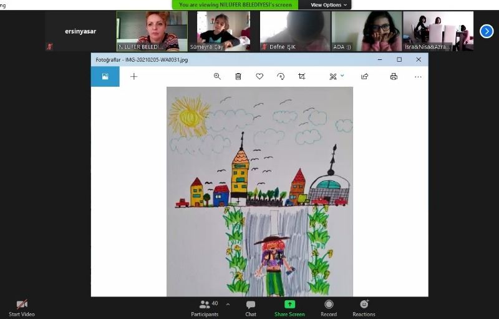Rotate the picture with the rotate icon
Image resolution: width=499 pixels, height=319 pixels.
point(281,76)
